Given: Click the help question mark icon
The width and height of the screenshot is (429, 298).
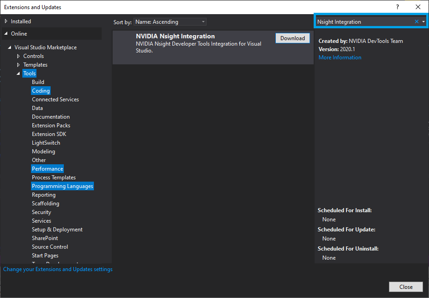Looking at the screenshot, I should pyautogui.click(x=398, y=7).
